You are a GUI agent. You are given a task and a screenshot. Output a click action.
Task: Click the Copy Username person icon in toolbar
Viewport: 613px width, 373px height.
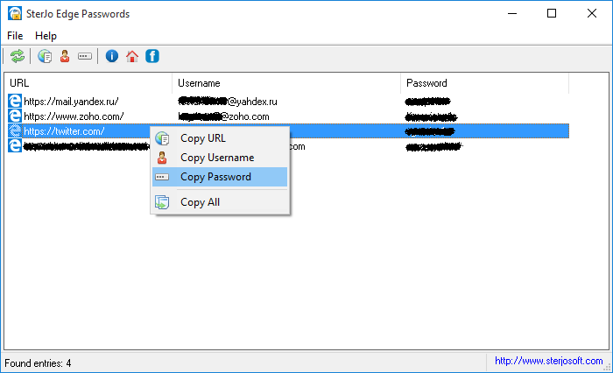(x=65, y=57)
